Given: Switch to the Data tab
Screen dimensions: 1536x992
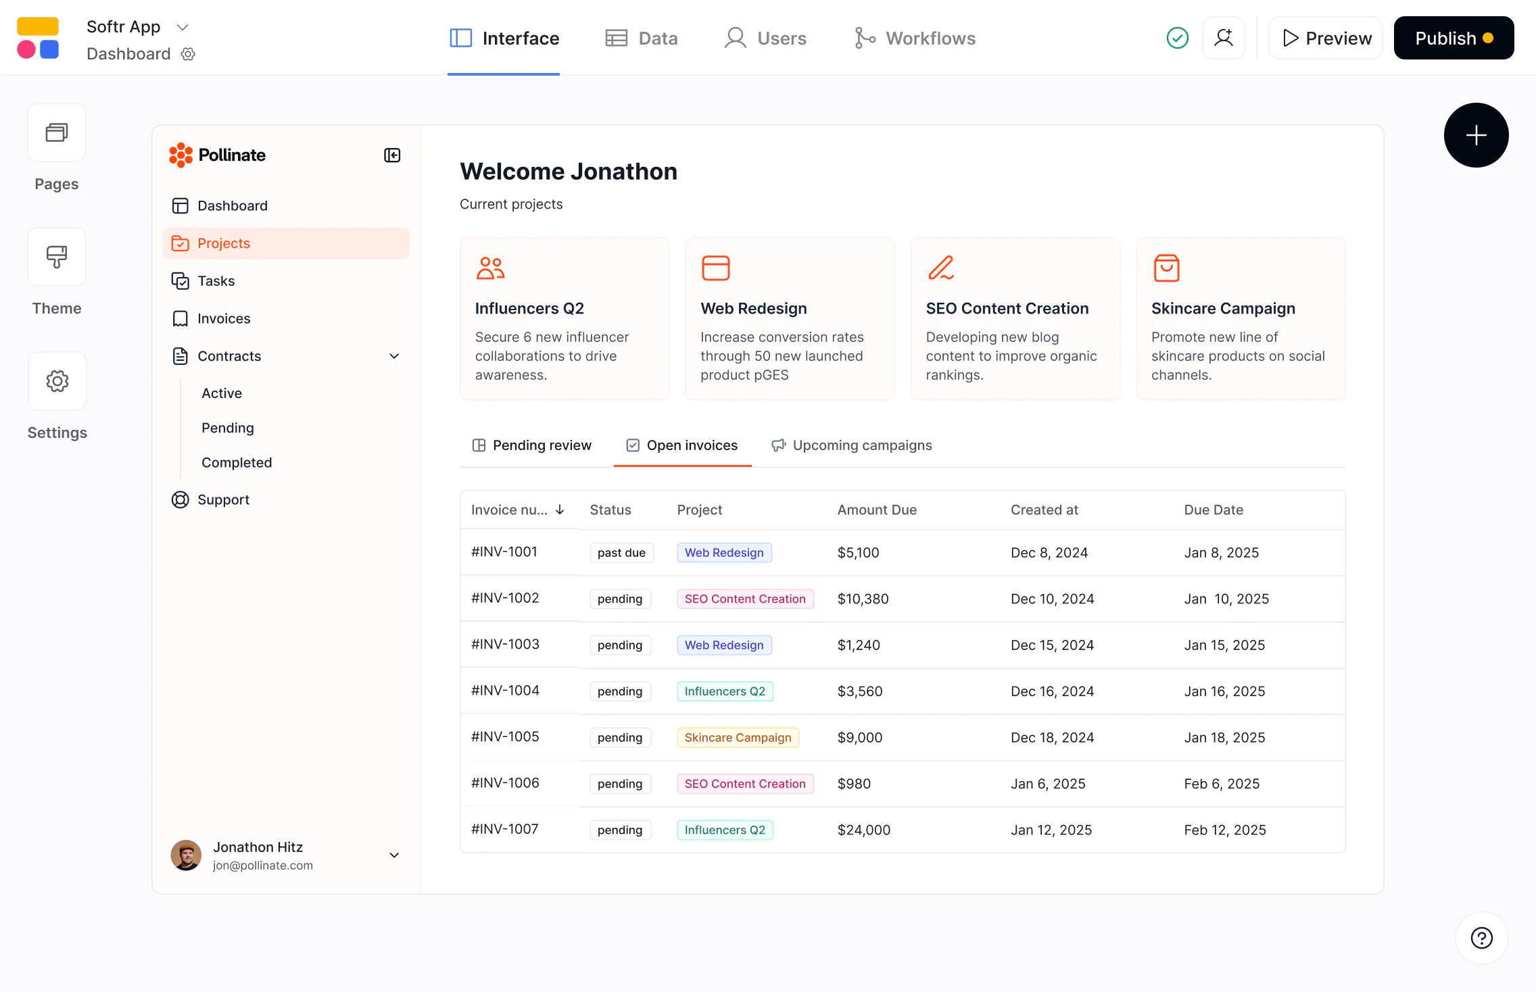Looking at the screenshot, I should click(642, 39).
